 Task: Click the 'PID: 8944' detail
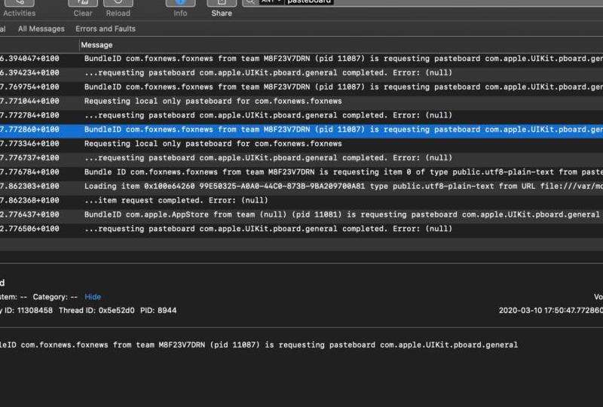[158, 310]
